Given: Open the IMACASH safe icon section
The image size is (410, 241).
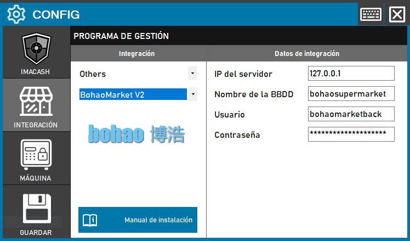Looking at the screenshot, I should click(36, 49).
